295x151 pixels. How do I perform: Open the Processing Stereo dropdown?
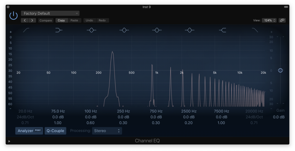(107, 131)
